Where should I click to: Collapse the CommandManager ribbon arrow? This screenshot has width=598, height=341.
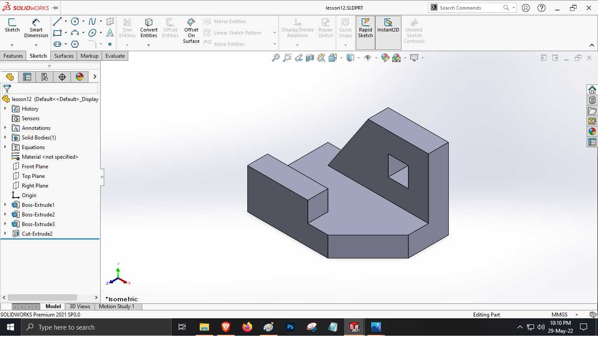592,45
